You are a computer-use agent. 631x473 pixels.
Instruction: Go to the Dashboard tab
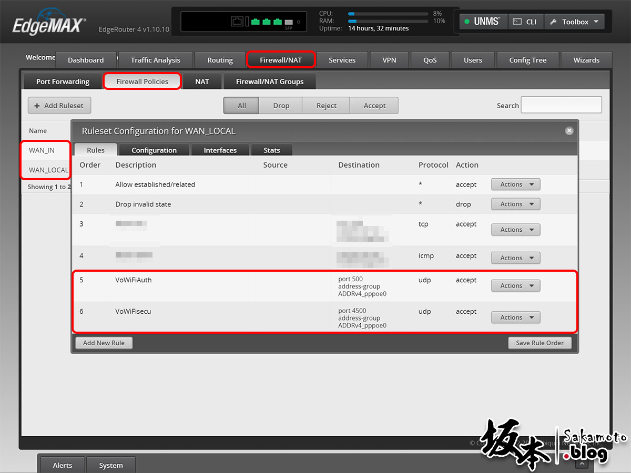point(86,60)
